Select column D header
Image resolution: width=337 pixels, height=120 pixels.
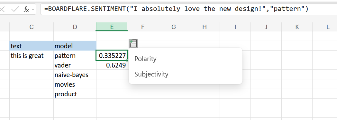[75, 27]
